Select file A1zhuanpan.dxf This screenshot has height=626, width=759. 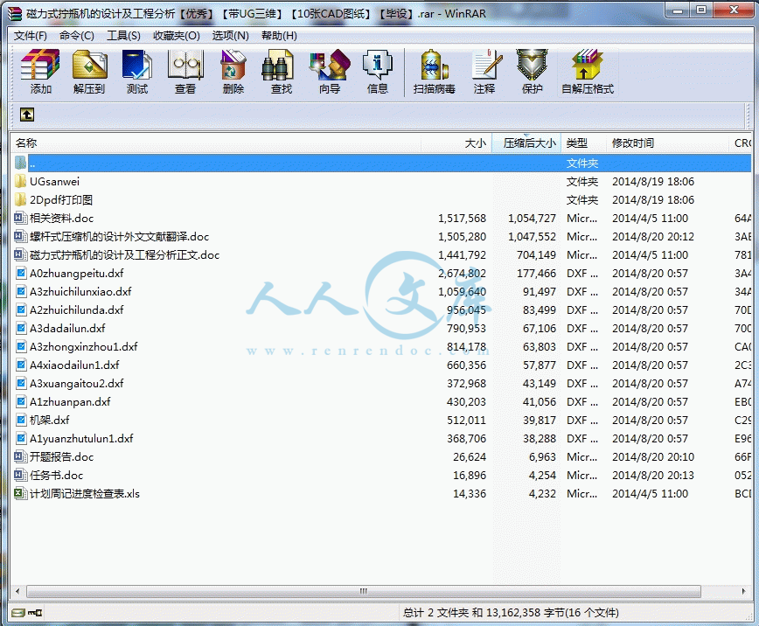(x=70, y=402)
